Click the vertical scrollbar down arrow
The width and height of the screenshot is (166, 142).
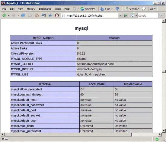click(x=164, y=131)
